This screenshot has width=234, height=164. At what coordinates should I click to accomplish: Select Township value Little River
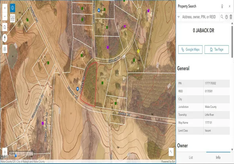[x=210, y=115]
